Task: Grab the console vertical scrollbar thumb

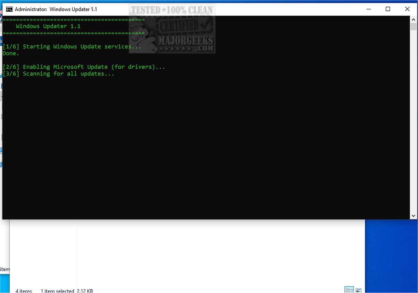Action: point(413,27)
